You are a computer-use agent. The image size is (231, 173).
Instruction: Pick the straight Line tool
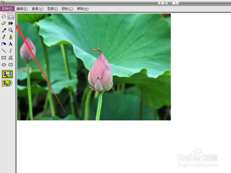click(4, 51)
